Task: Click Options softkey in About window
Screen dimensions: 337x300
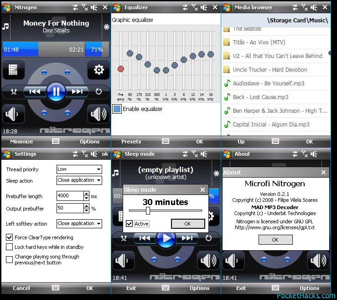Action: pos(310,288)
